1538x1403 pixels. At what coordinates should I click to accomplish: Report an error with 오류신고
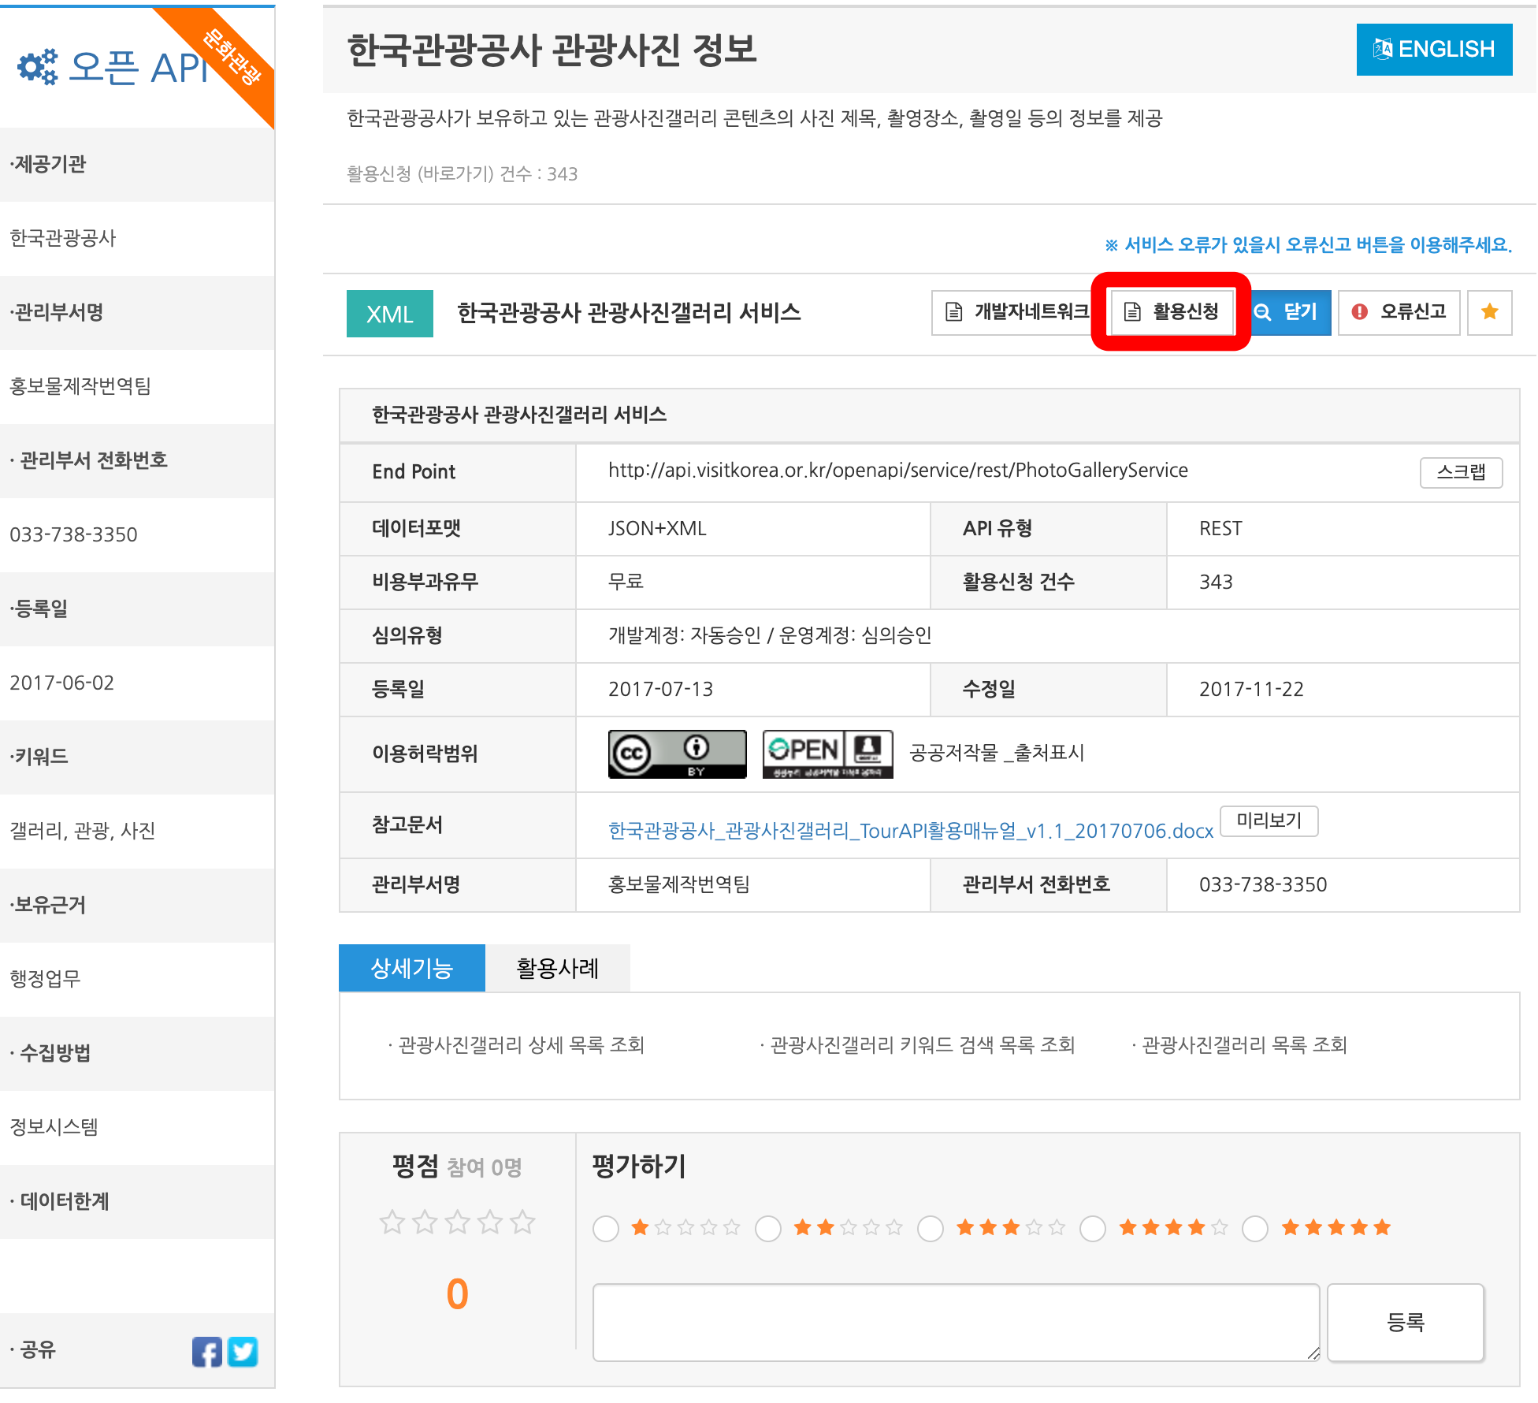[1399, 312]
